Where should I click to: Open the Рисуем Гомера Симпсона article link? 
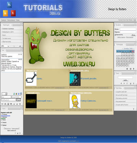tap(81, 93)
